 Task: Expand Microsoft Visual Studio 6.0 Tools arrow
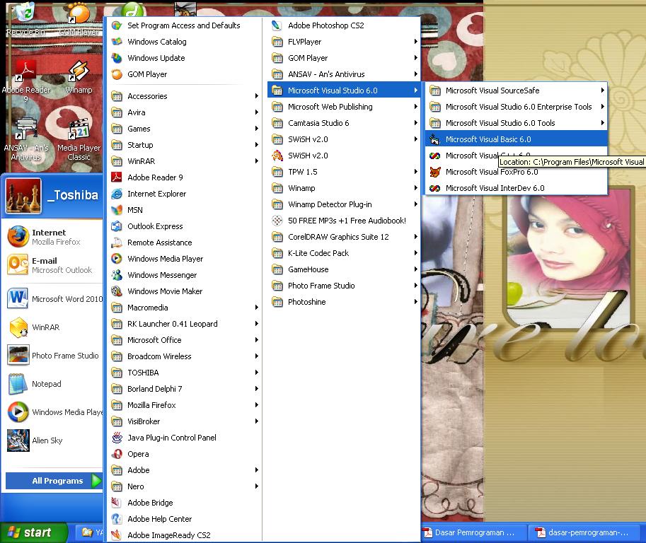[602, 123]
